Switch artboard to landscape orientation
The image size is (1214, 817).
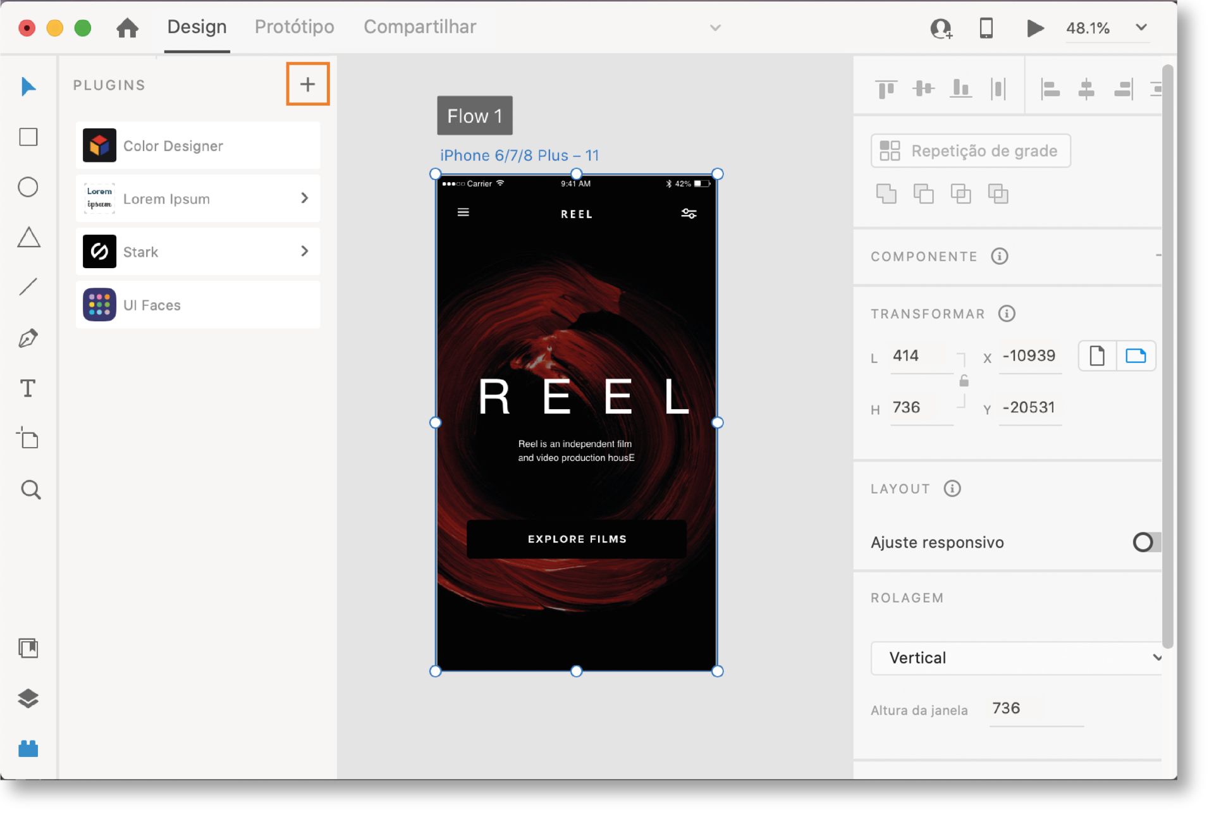click(1136, 355)
